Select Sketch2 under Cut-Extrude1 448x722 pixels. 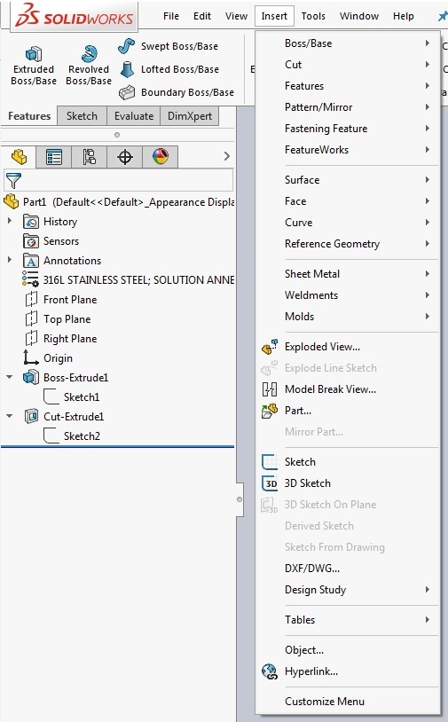tap(71, 436)
